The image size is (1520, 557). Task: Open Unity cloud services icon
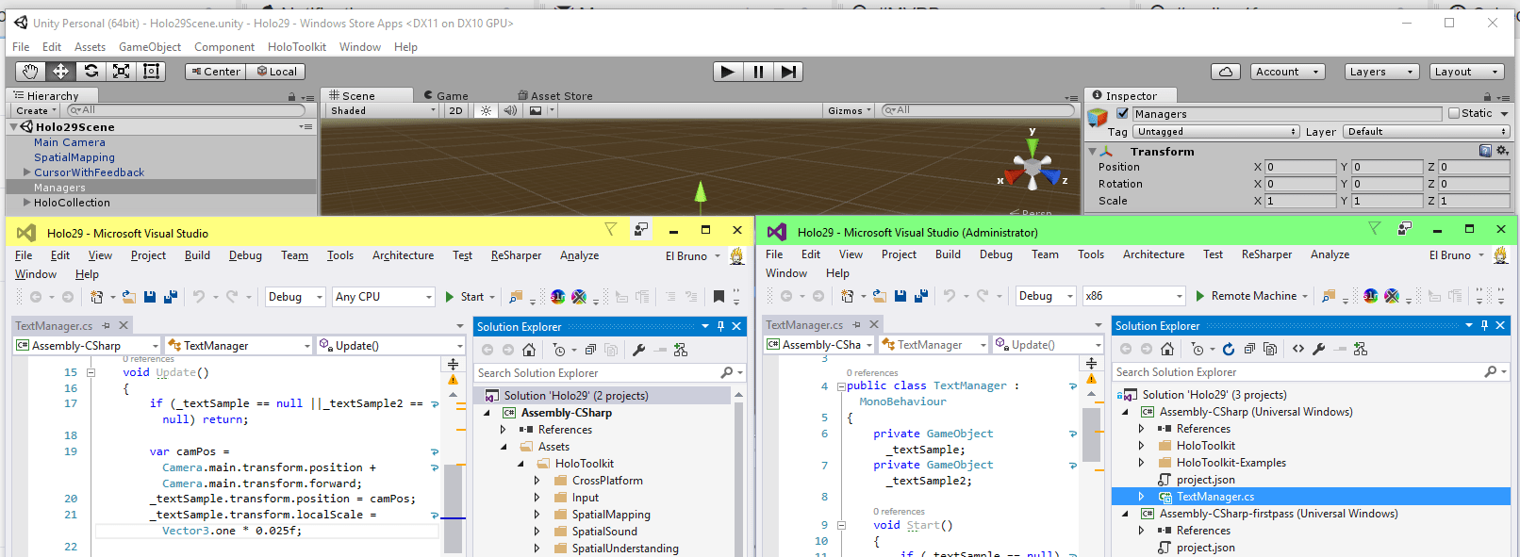[1225, 72]
